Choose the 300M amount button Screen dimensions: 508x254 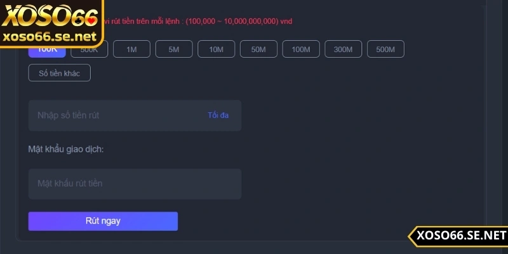tap(344, 50)
